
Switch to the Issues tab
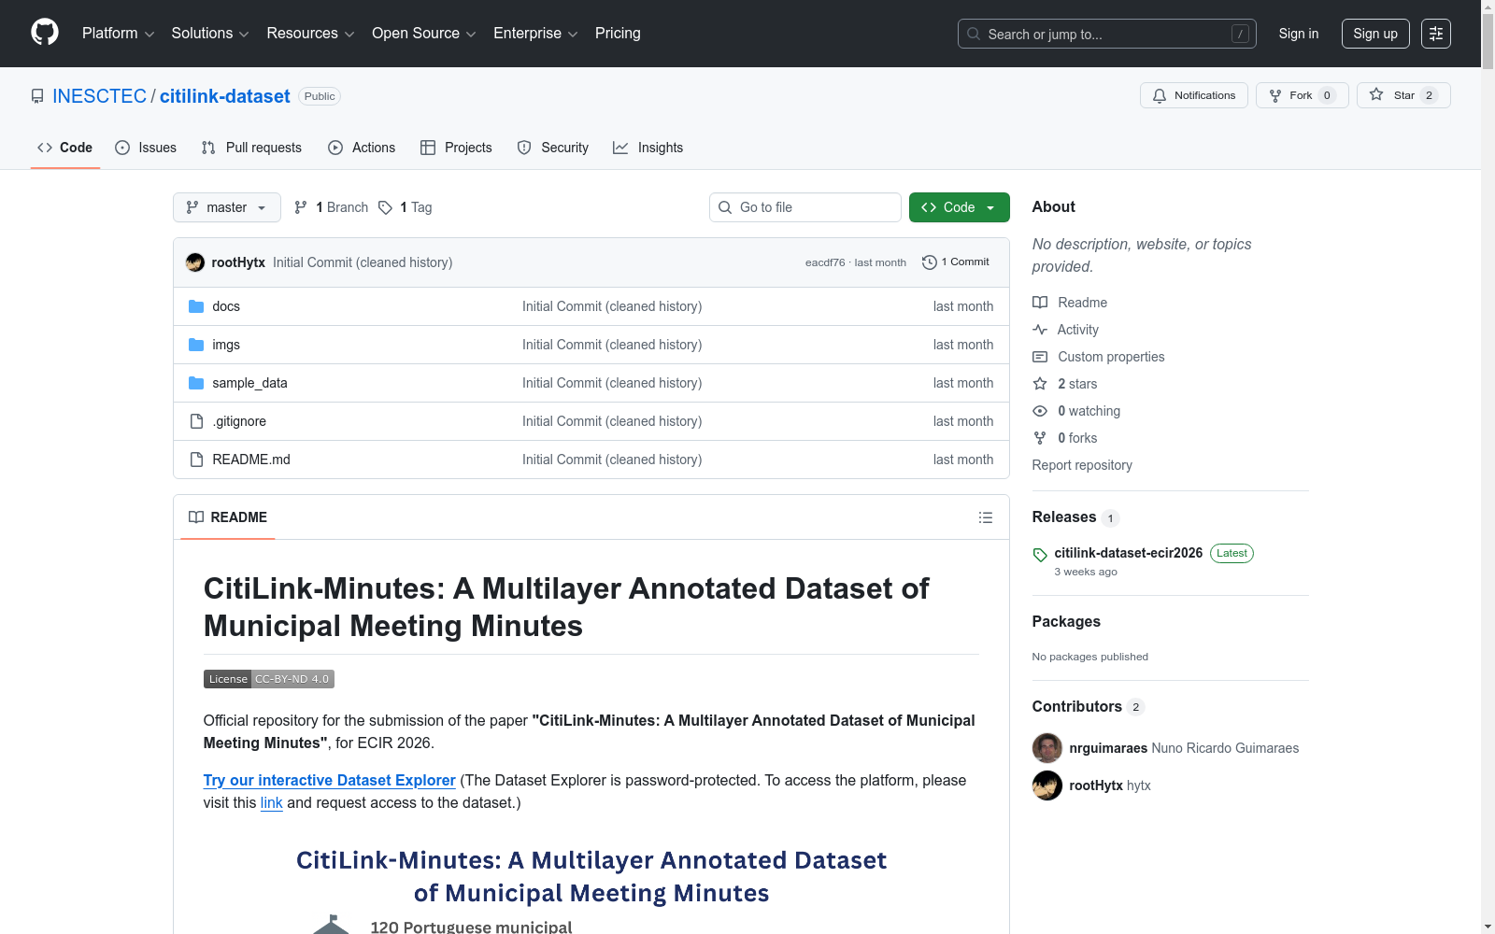tap(146, 148)
